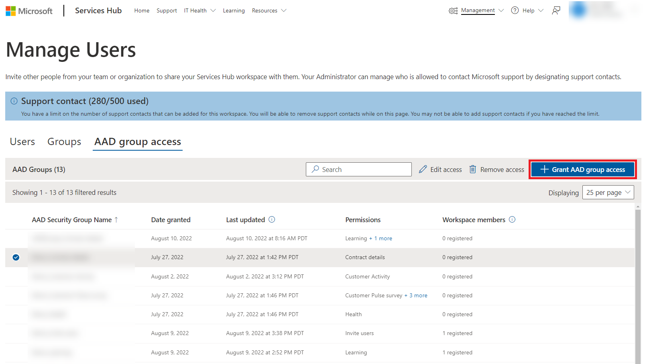Click the plus icon on Grant AAD group access
Screen dimensions: 645x364
[544, 169]
